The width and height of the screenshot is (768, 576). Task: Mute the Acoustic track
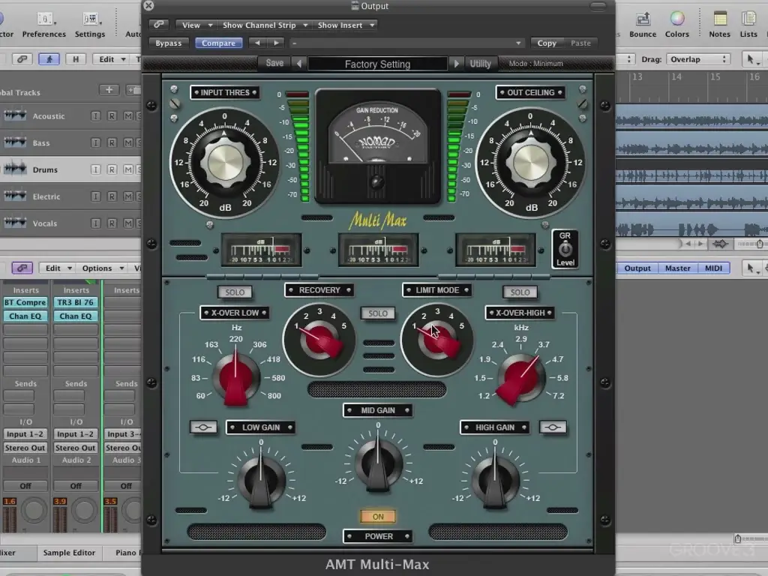coord(127,116)
